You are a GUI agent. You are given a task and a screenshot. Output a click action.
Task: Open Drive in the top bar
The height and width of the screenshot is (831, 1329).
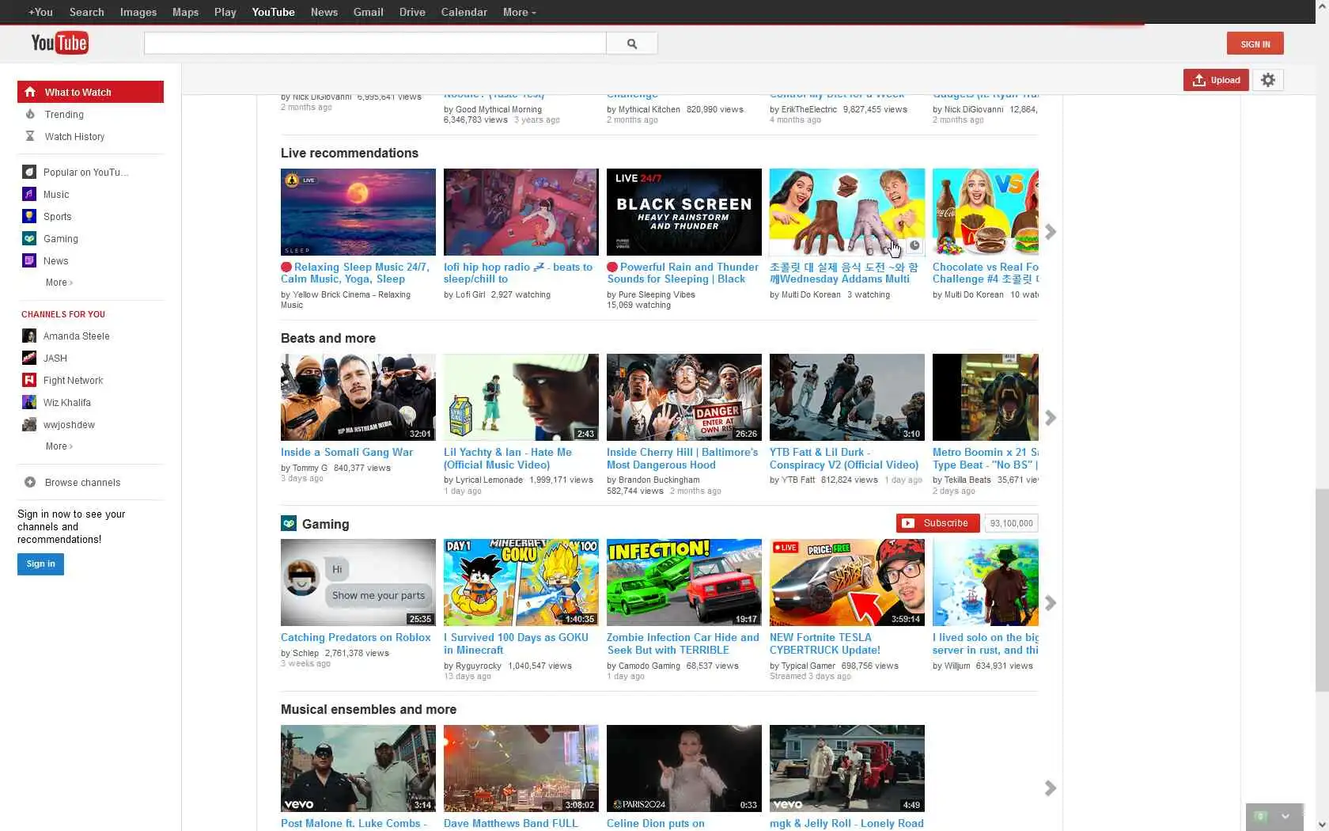click(412, 12)
